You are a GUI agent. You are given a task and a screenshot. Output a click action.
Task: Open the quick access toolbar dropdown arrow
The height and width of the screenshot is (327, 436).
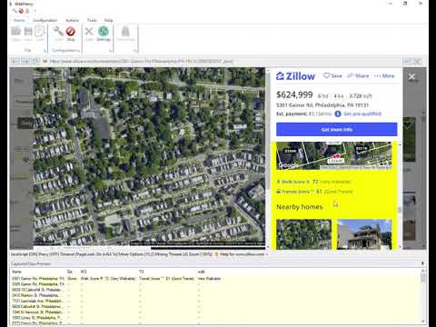coord(35,11)
